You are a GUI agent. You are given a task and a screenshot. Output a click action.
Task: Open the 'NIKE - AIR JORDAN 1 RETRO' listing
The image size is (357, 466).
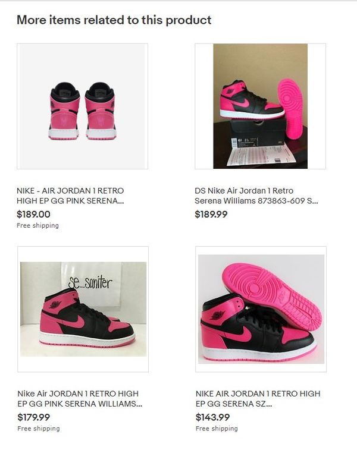pyautogui.click(x=70, y=196)
